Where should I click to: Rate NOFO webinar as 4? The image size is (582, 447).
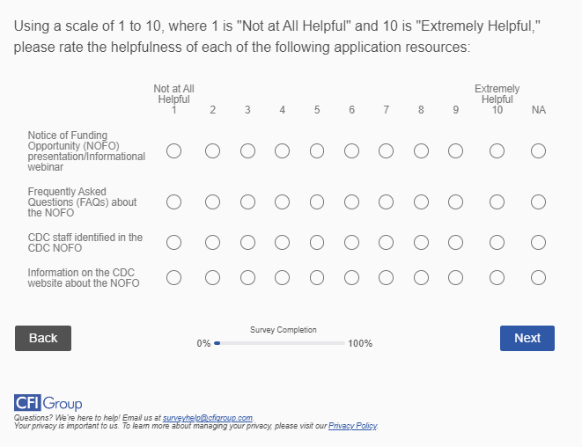[x=283, y=151]
